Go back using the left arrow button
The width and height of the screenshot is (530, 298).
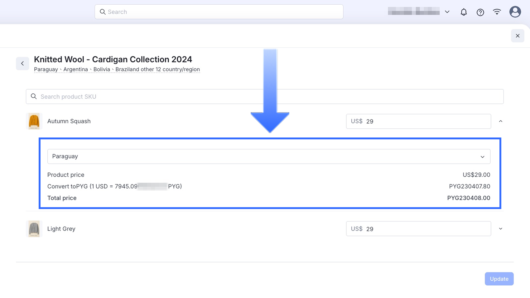point(22,63)
